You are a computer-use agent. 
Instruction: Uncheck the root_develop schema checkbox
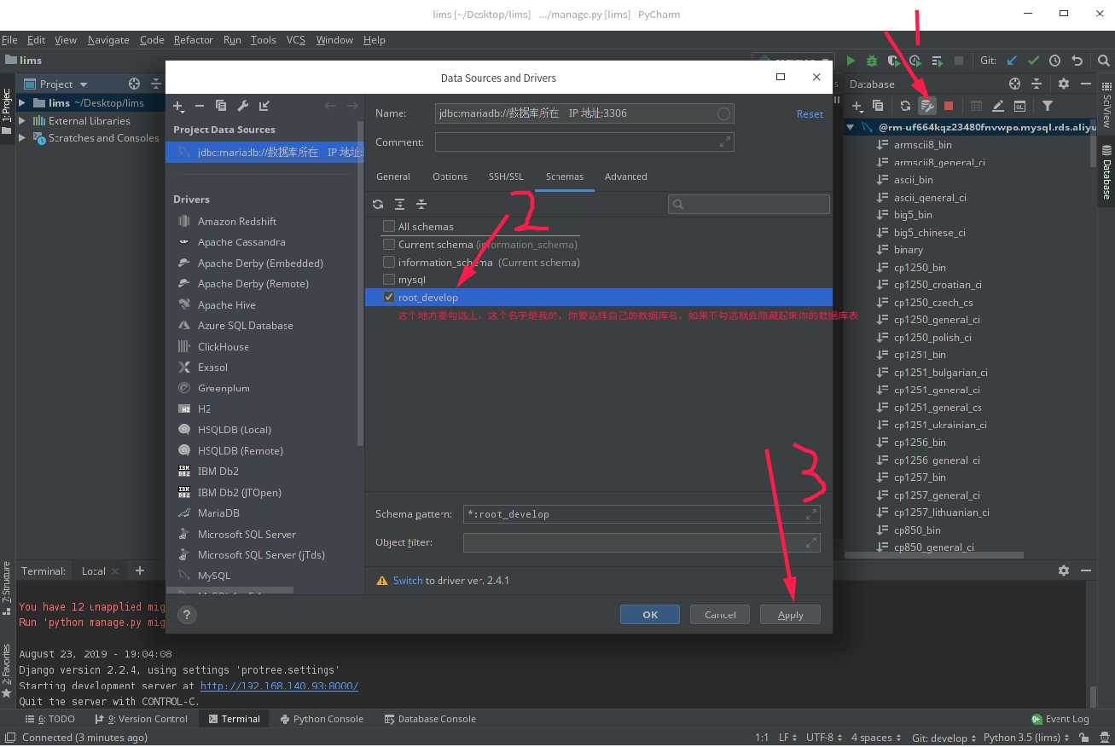389,297
